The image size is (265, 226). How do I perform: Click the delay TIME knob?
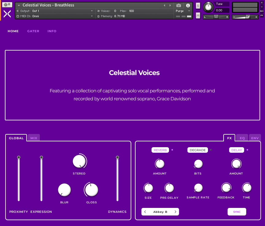point(247,188)
